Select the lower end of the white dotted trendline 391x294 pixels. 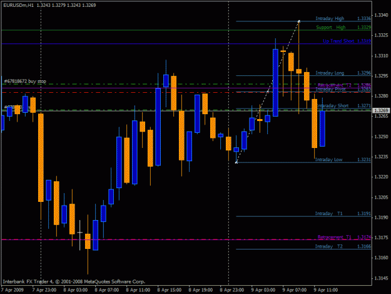pyautogui.click(x=236, y=162)
